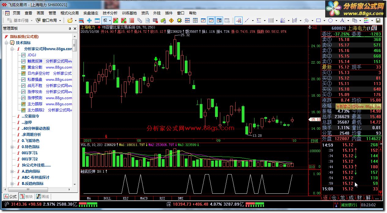The width and height of the screenshot is (387, 213).
Task: Open the 程式化交易 menu
Action: point(69,13)
